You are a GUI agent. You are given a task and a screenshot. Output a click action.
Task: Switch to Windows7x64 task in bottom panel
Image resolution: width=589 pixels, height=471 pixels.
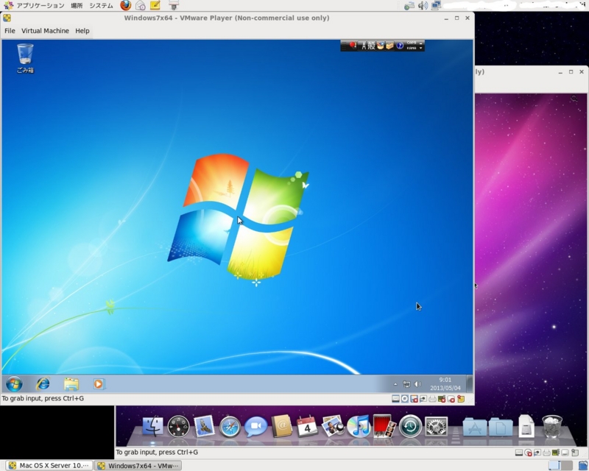[x=138, y=465]
